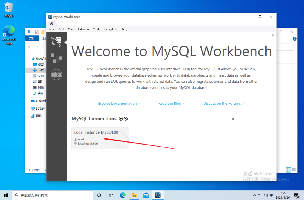Open File Explorer from taskbar
The height and width of the screenshot is (200, 304).
[x=134, y=195]
